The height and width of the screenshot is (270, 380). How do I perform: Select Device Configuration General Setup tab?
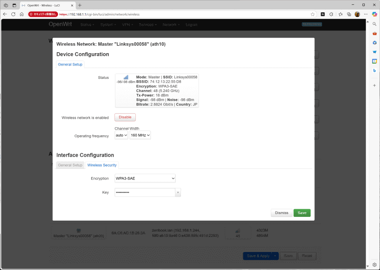coord(70,65)
